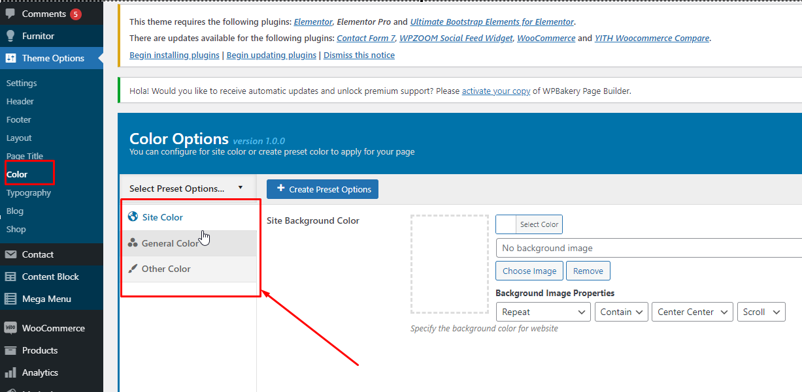Click the General Color circles icon
This screenshot has height=392, width=802.
click(133, 243)
